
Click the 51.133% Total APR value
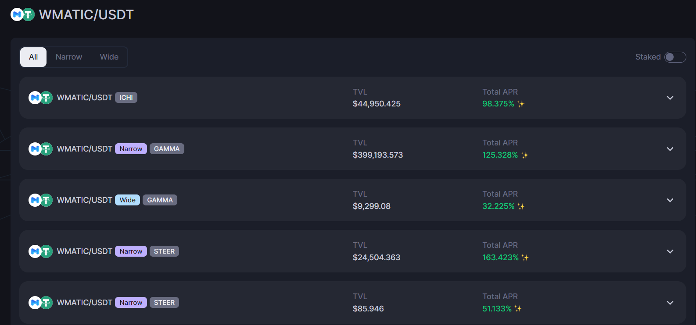click(x=497, y=309)
